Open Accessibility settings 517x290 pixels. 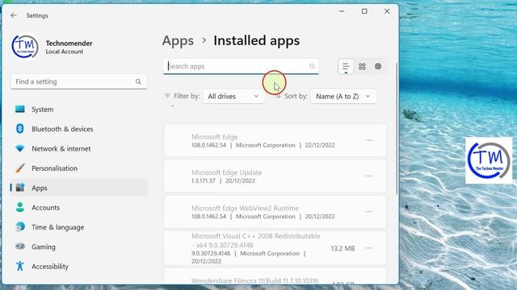(79, 267)
